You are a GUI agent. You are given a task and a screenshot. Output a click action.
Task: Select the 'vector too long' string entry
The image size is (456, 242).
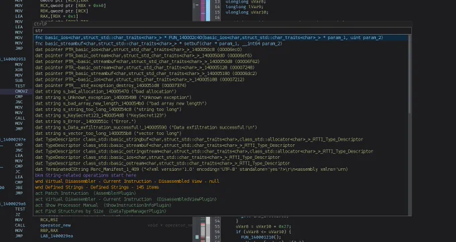pos(221,133)
